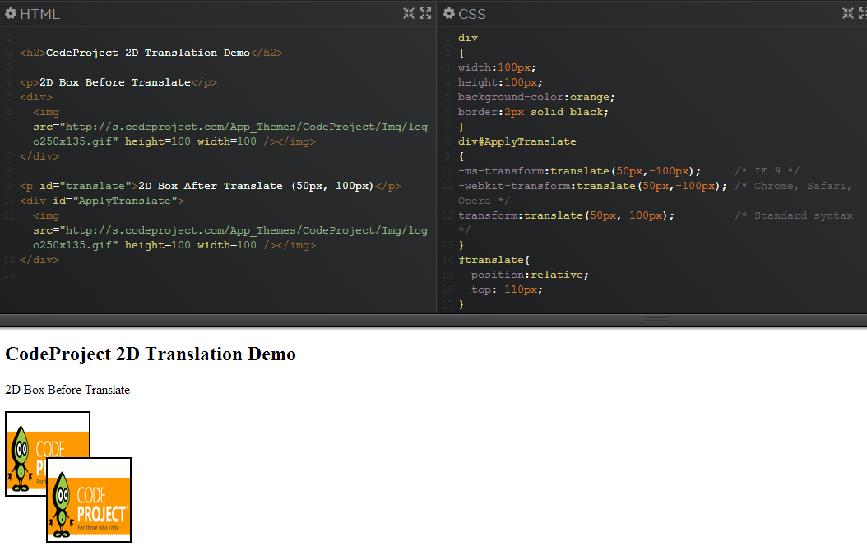Image resolution: width=867 pixels, height=546 pixels.
Task: Click the plain <div> opening tag line
Action: (x=36, y=97)
